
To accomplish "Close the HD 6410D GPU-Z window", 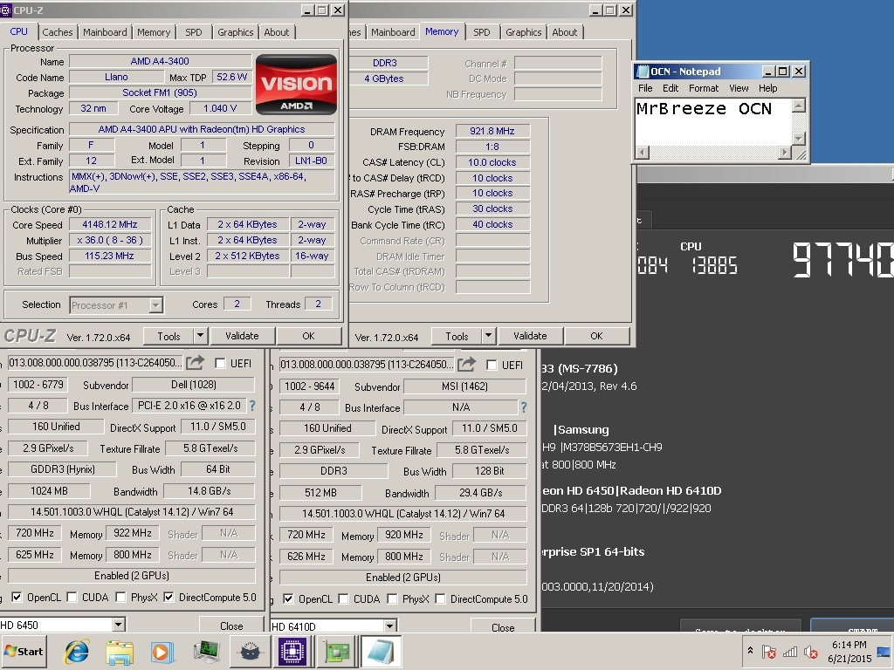I will click(503, 626).
